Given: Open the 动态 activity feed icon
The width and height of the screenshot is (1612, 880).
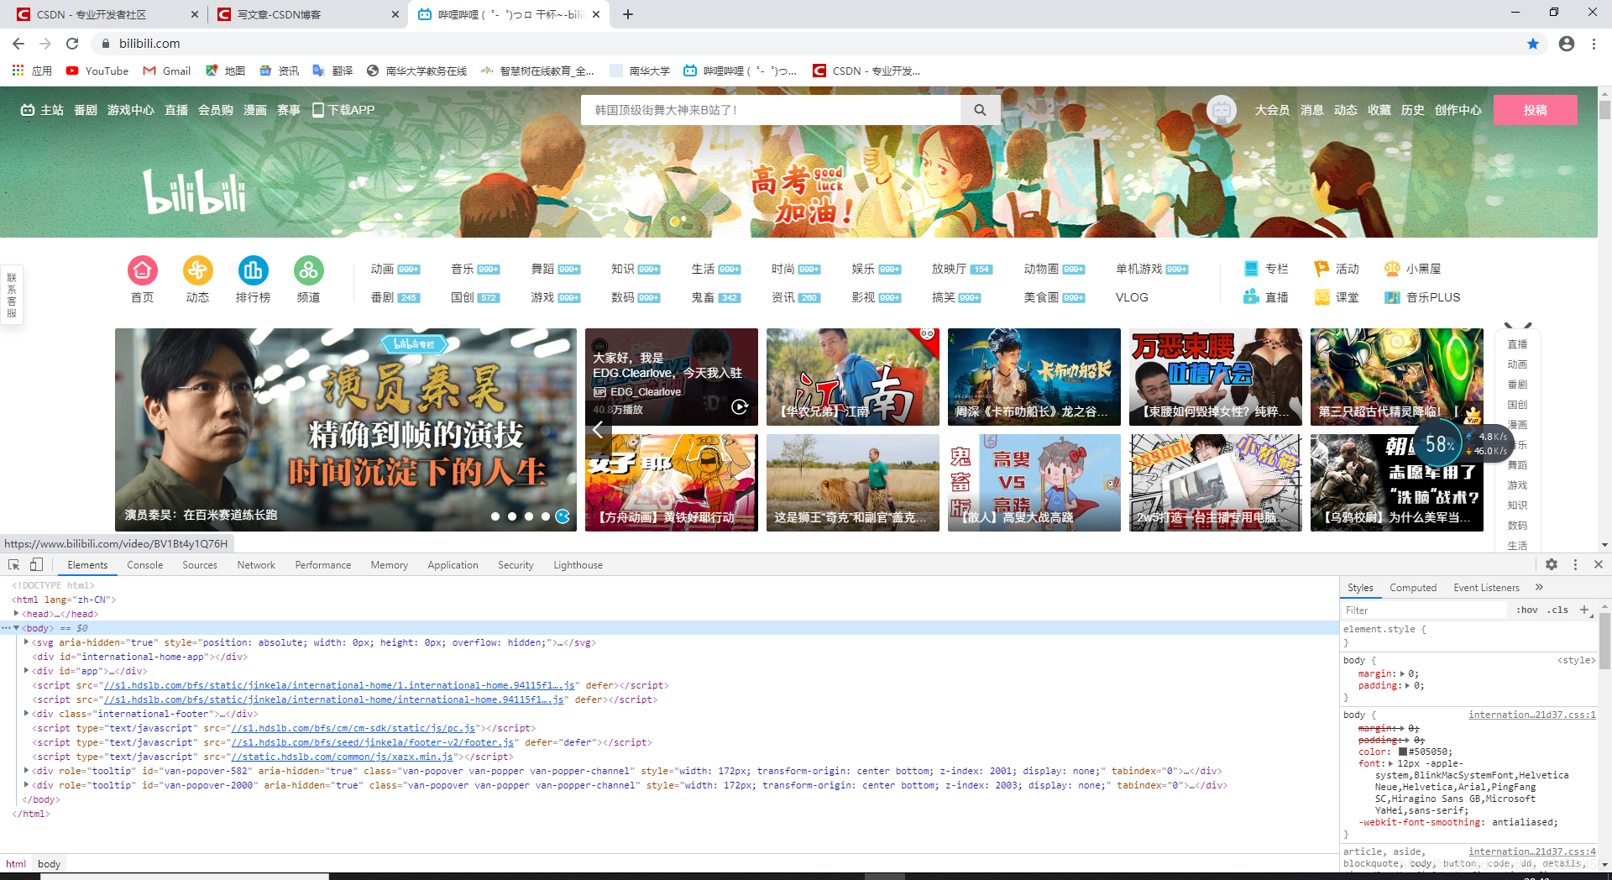Looking at the screenshot, I should click(197, 270).
